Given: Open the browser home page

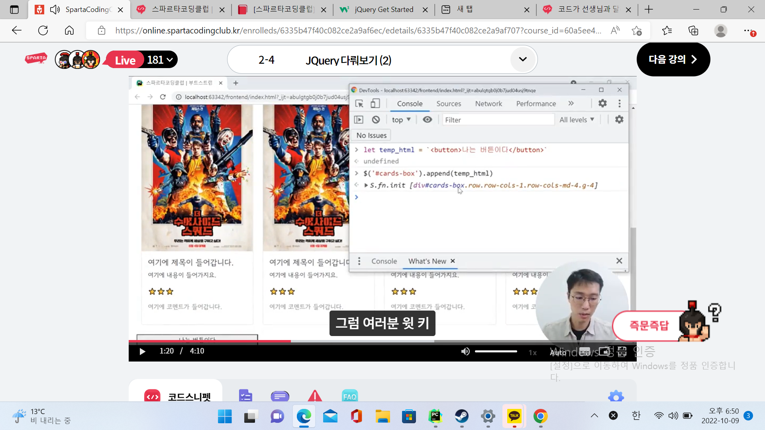Looking at the screenshot, I should [x=69, y=30].
